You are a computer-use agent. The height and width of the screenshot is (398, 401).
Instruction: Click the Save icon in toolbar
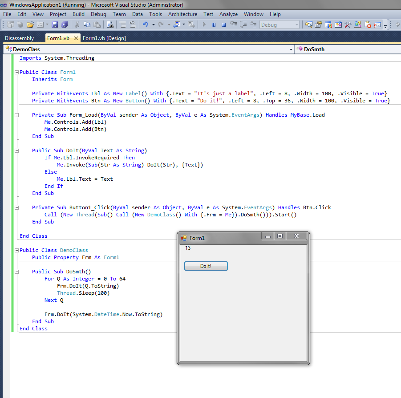[55, 25]
